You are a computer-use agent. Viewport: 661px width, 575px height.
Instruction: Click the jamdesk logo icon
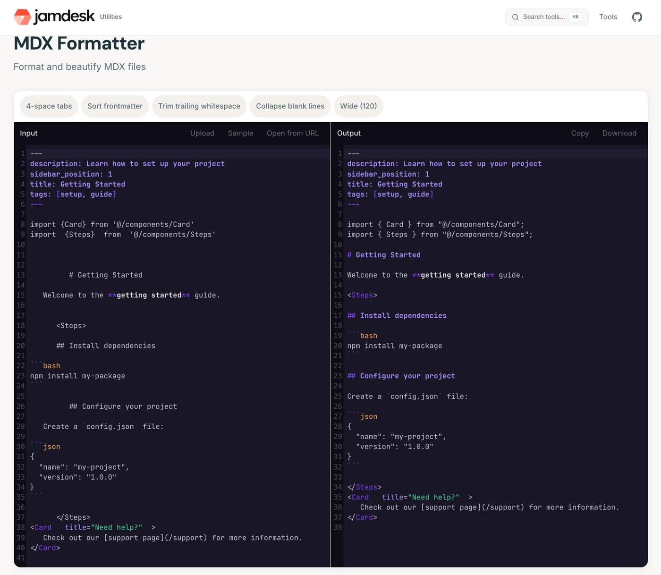(22, 17)
